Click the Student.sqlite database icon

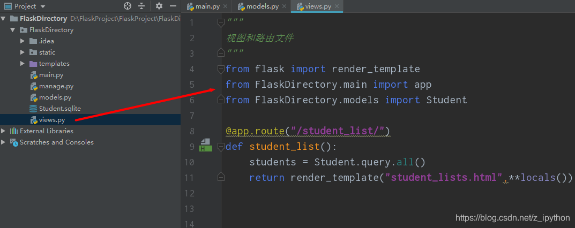(33, 109)
